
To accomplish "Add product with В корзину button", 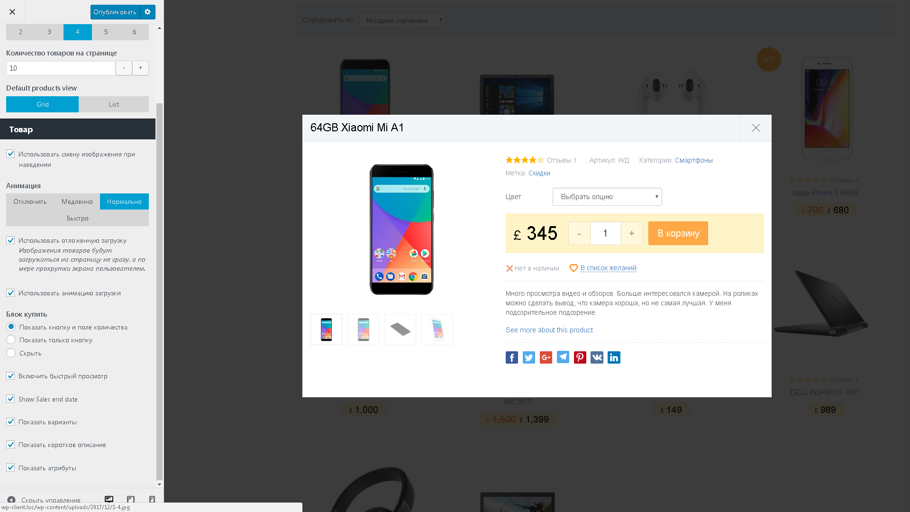I will pos(678,233).
